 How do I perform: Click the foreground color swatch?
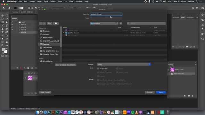coord(4,50)
